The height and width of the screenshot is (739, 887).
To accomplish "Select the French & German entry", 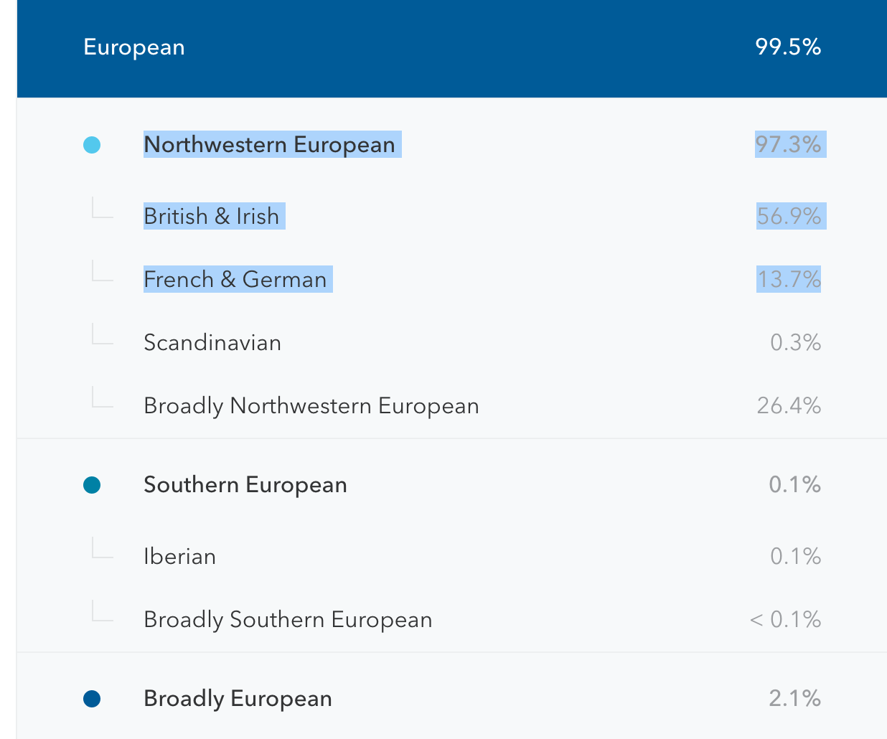I will click(x=235, y=279).
